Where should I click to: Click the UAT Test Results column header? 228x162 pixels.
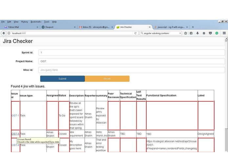[x=141, y=95]
